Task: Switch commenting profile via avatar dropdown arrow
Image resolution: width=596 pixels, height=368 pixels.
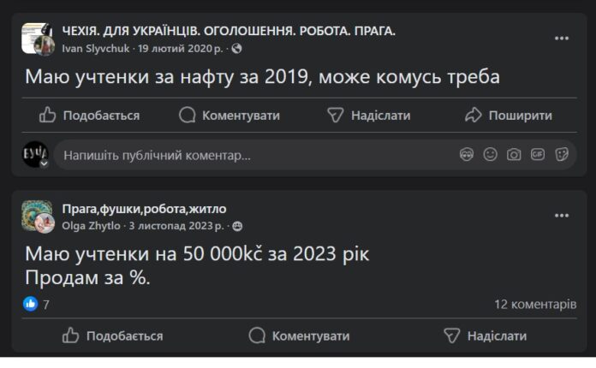Action: pos(44,163)
